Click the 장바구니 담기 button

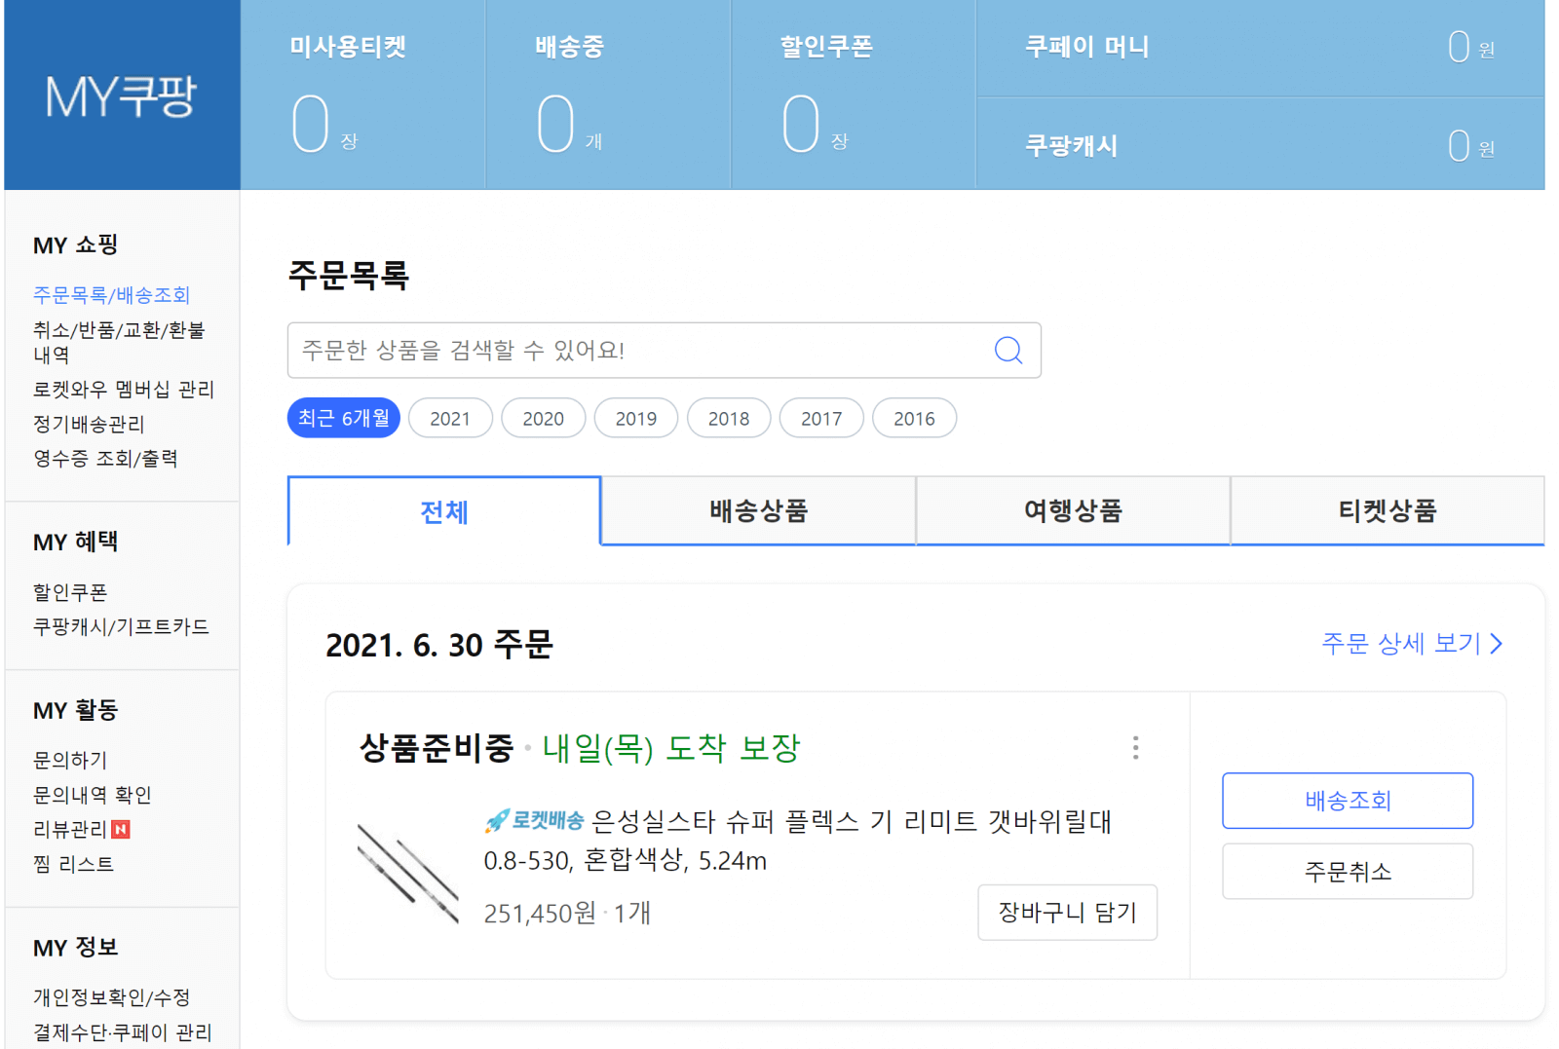click(x=1067, y=913)
